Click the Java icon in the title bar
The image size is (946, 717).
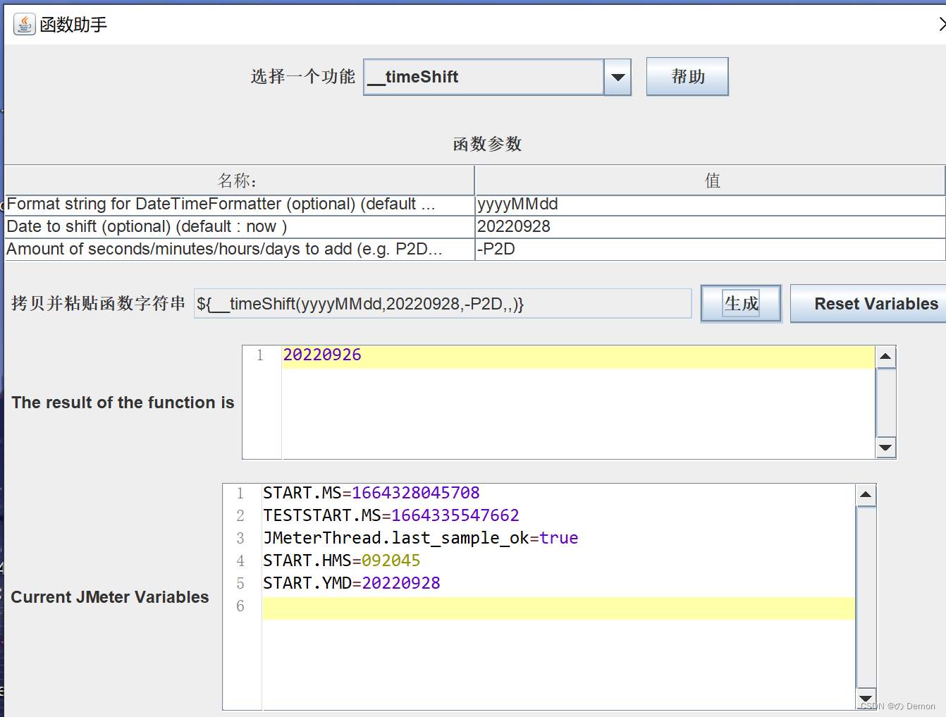click(x=24, y=24)
